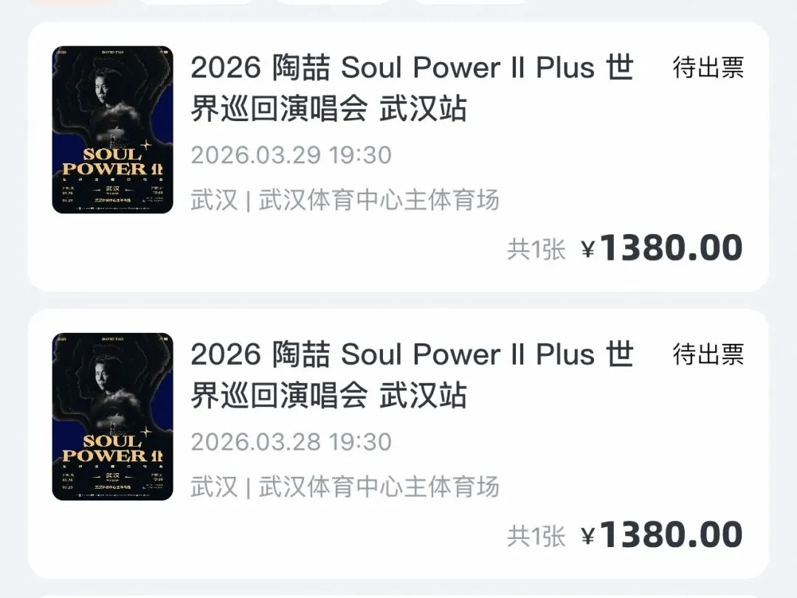This screenshot has width=797, height=598.
Task: Tap 武汉体育中心主体育场 venue in the 03.29 order
Action: click(379, 200)
